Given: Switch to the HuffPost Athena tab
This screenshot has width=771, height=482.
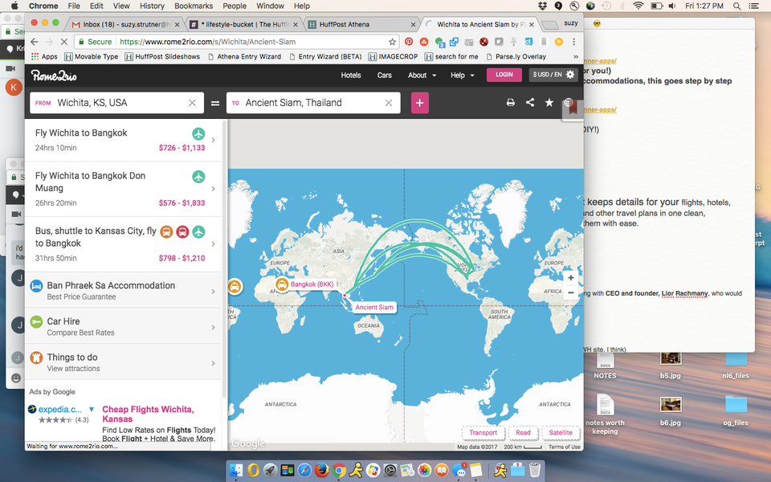Looking at the screenshot, I should pos(361,24).
